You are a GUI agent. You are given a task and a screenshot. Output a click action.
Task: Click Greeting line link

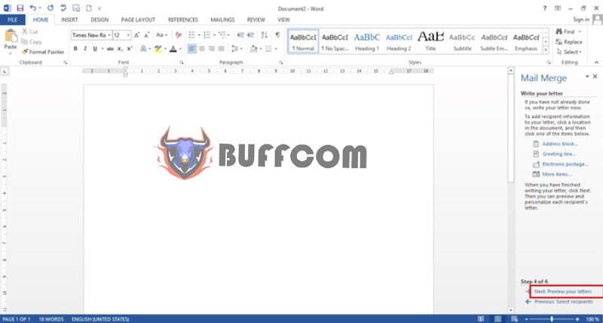point(559,154)
